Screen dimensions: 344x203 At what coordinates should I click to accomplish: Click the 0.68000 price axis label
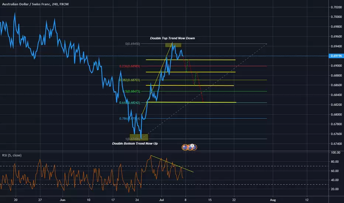pyautogui.click(x=336, y=114)
